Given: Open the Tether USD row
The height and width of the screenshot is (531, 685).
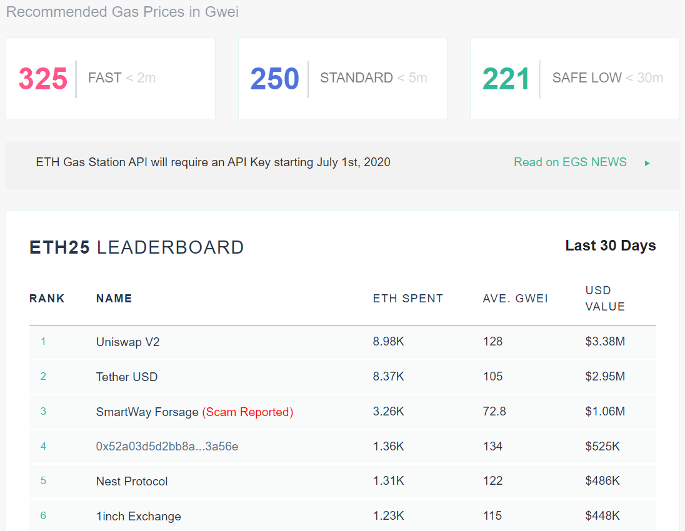Looking at the screenshot, I should point(127,377).
